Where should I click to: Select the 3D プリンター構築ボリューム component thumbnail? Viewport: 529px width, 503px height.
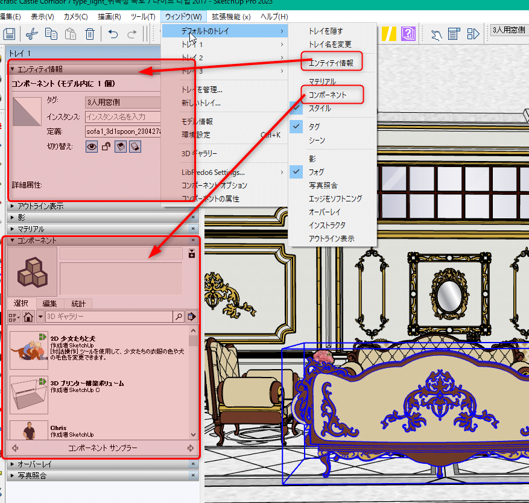[29, 395]
